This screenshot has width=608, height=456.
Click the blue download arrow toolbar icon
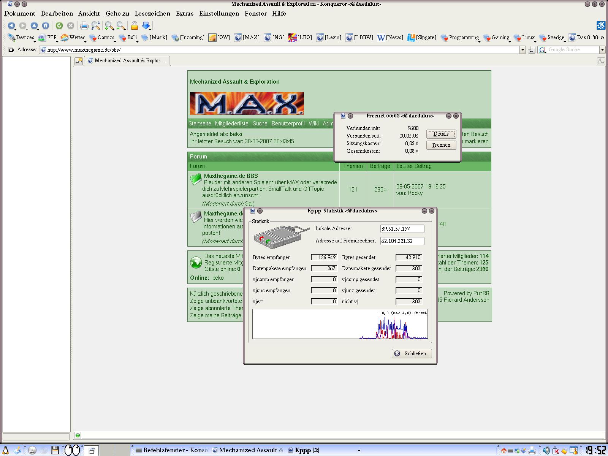(146, 25)
